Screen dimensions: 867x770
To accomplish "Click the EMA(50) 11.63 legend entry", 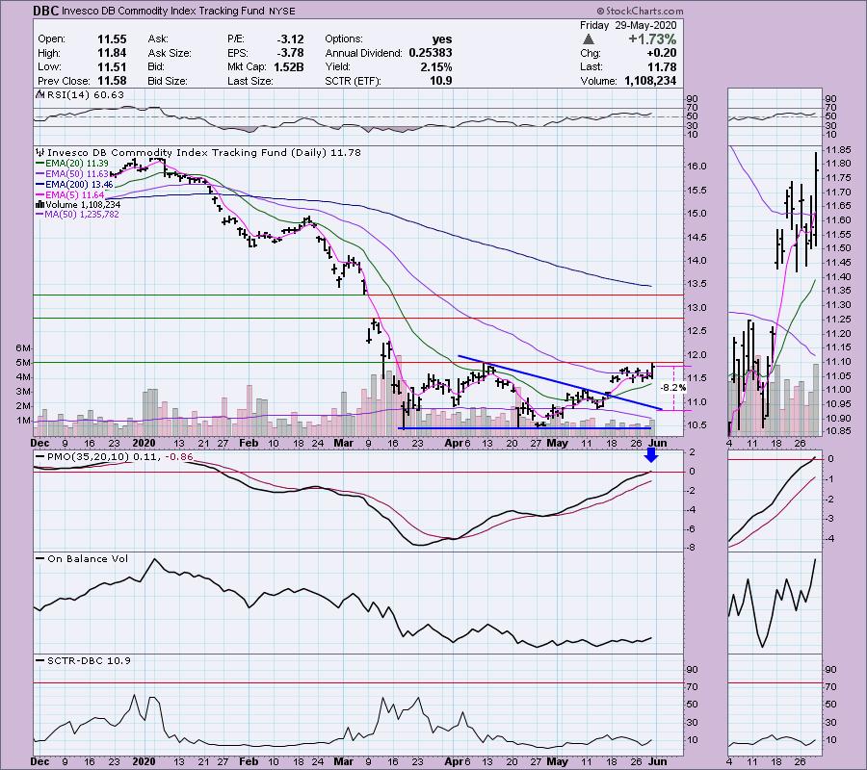I will coord(77,174).
